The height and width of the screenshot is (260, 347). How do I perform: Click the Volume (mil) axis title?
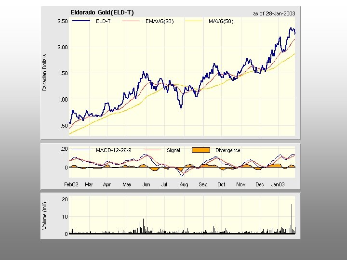coord(44,216)
